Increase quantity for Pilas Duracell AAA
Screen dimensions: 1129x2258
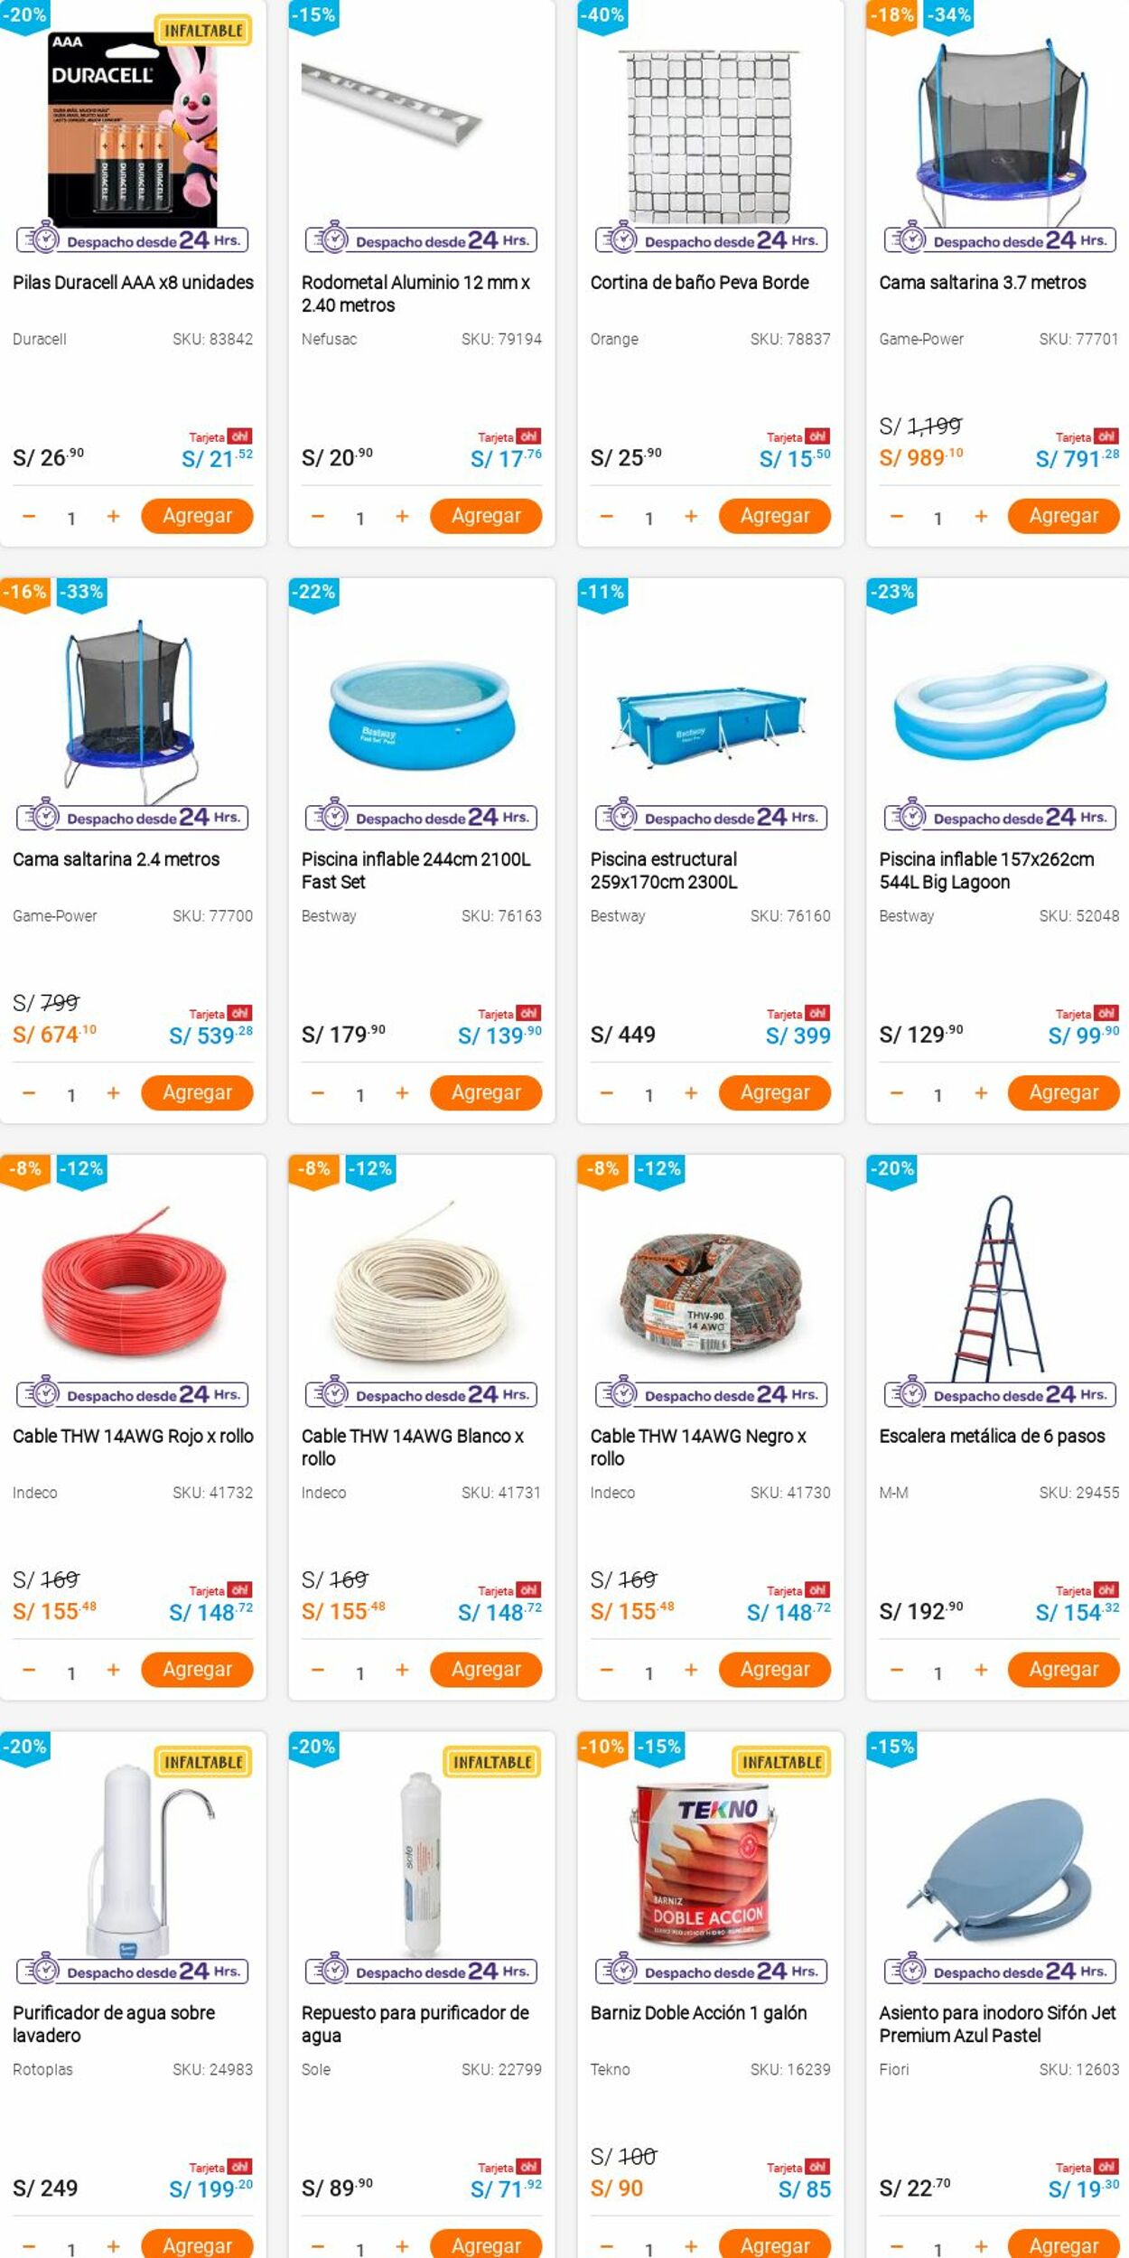point(113,516)
